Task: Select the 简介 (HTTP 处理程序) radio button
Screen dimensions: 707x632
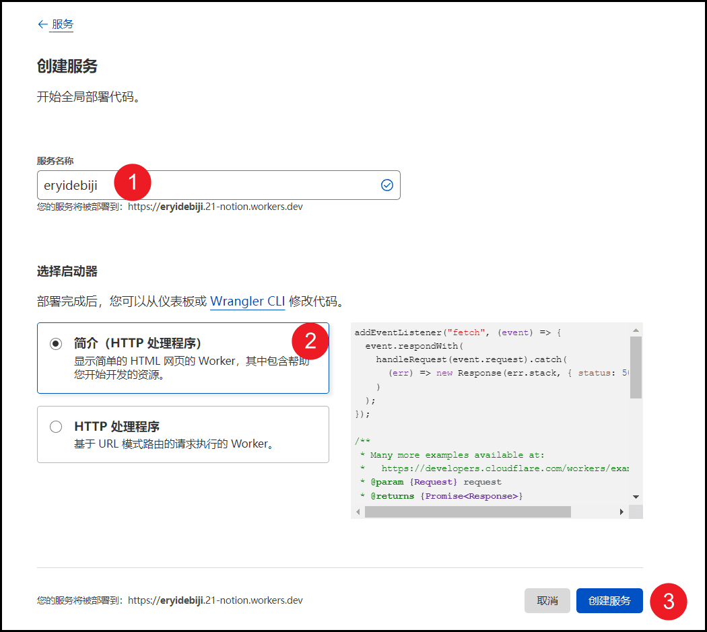Action: (56, 344)
